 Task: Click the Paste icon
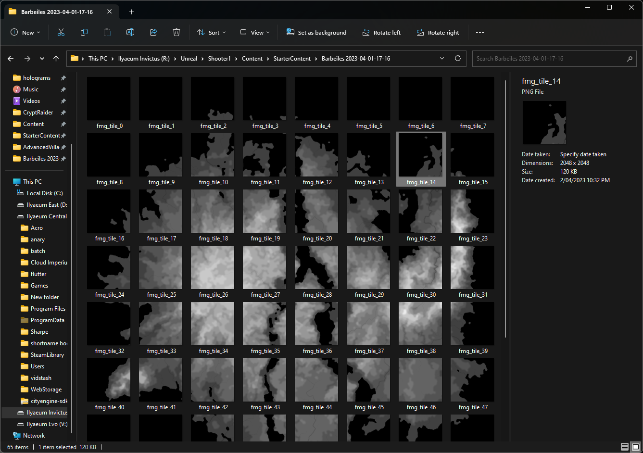[107, 32]
